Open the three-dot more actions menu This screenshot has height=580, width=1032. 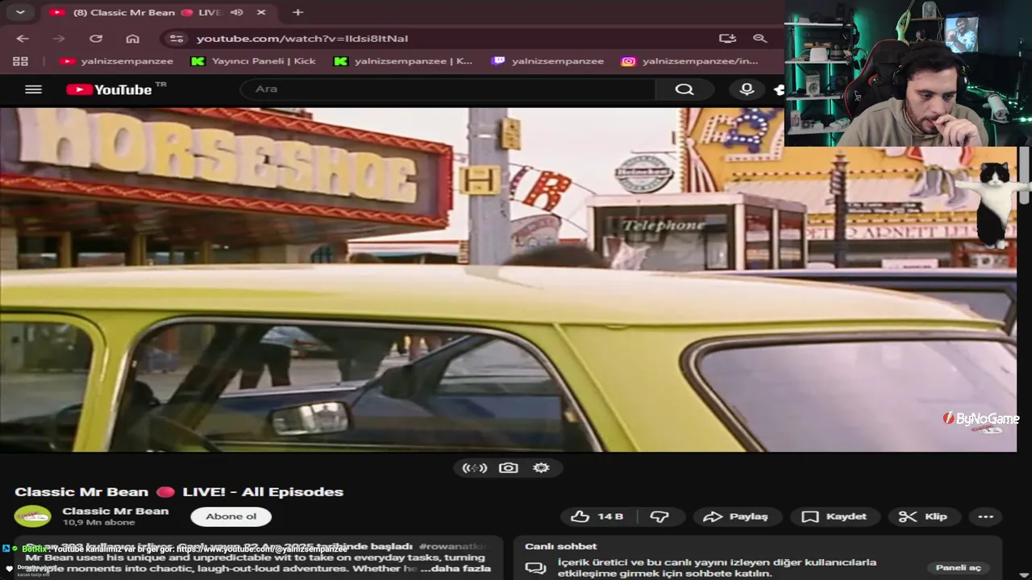point(985,516)
